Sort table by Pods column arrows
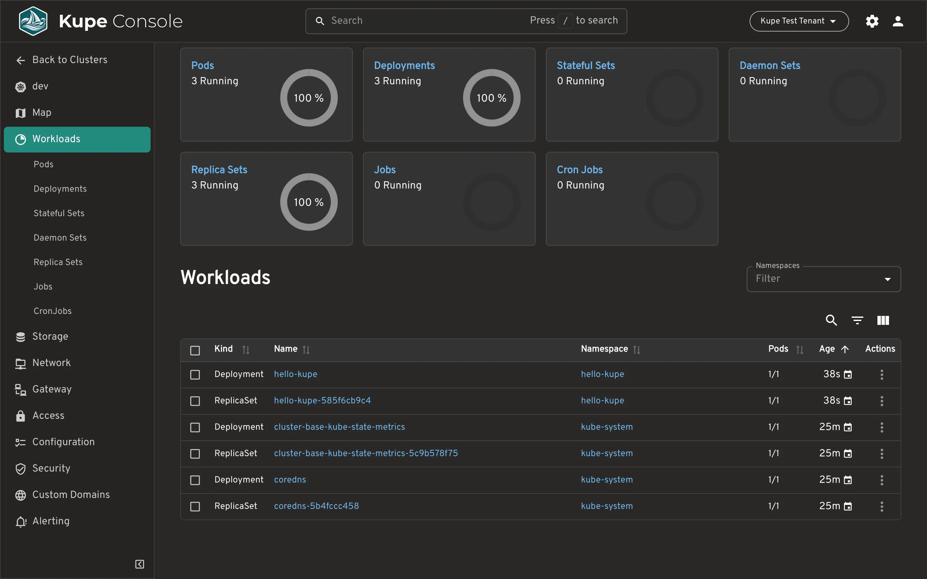The height and width of the screenshot is (579, 927). click(x=800, y=350)
